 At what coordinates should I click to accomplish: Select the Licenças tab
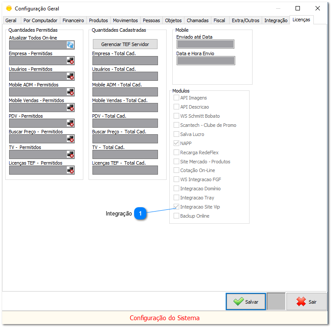coord(301,20)
